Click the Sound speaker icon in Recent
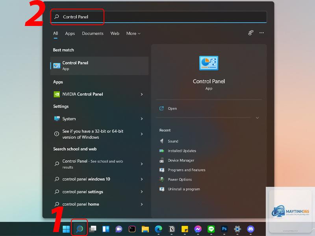Screen dimensions: 315x236 [162, 141]
